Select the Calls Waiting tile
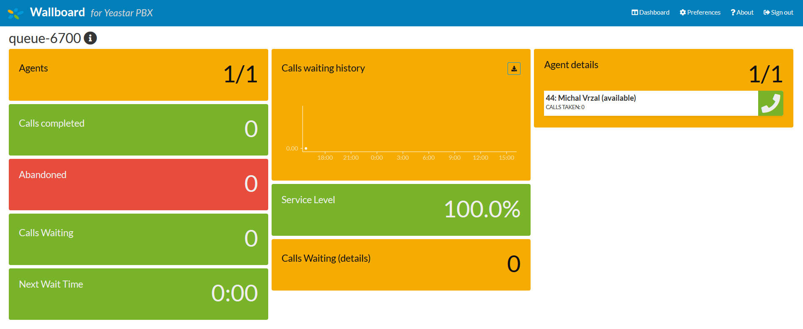 138,239
